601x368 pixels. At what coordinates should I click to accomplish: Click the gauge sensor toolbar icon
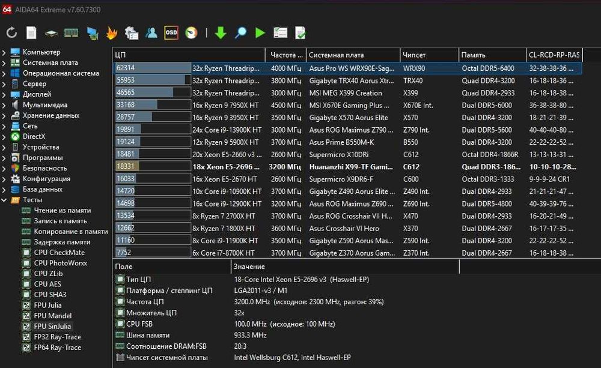click(191, 33)
